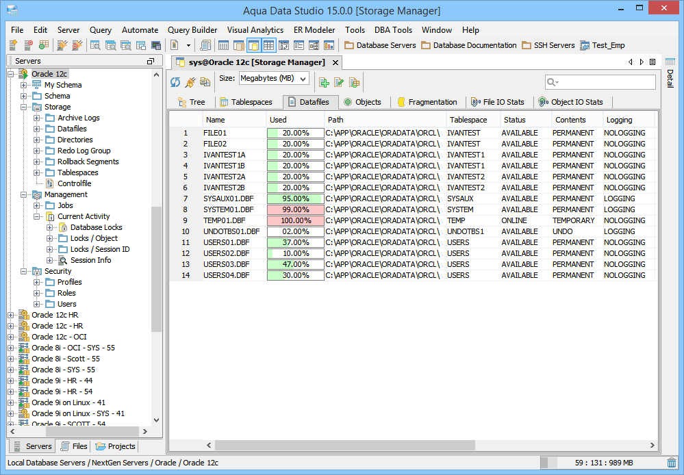Toggle the highlighted yellow cylinder view button
The height and width of the screenshot is (475, 684).
point(253,45)
